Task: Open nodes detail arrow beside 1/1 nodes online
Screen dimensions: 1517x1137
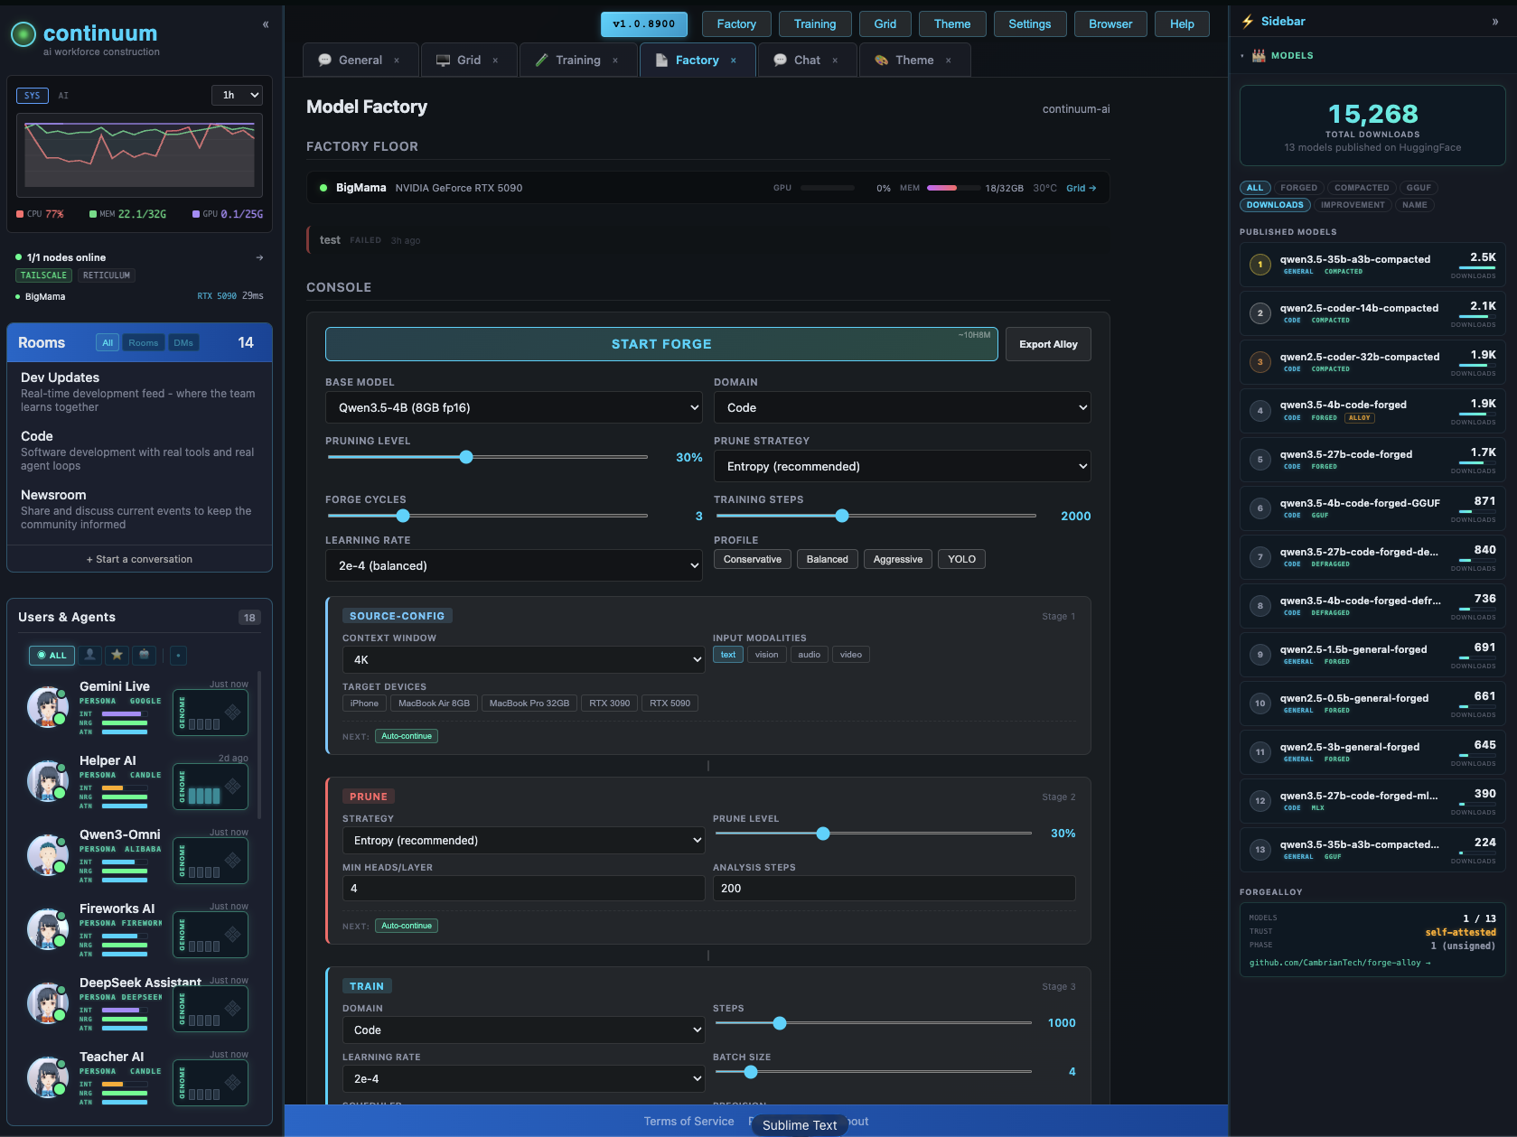Action: tap(259, 257)
